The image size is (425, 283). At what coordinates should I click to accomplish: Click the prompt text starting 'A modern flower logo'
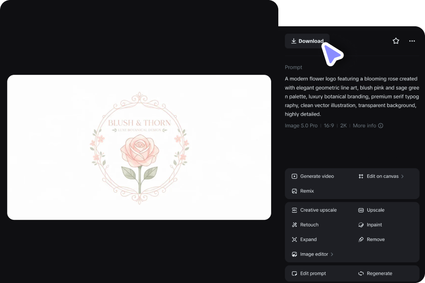352,97
